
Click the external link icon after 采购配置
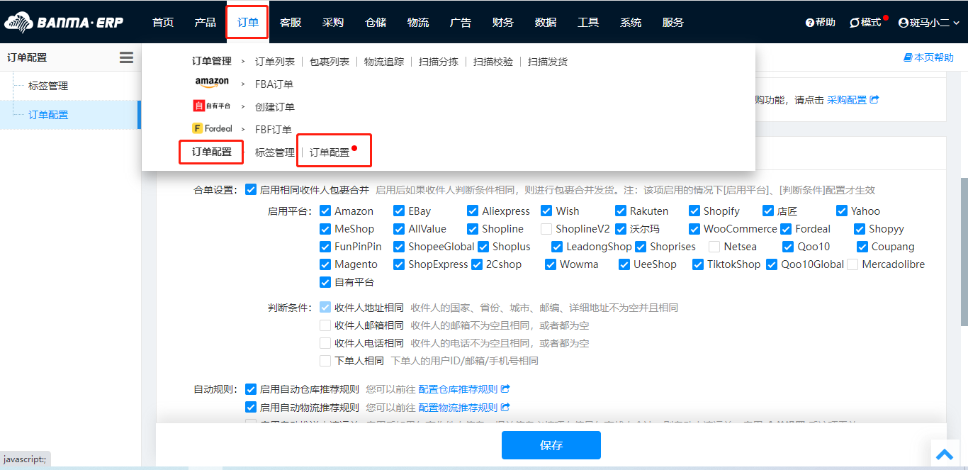(x=874, y=100)
